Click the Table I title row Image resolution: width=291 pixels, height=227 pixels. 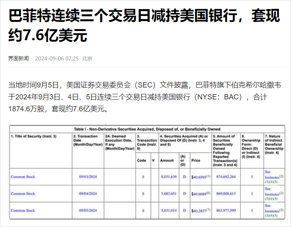coord(147,129)
